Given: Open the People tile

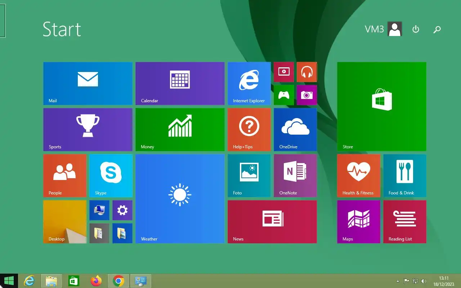Looking at the screenshot, I should [x=65, y=176].
